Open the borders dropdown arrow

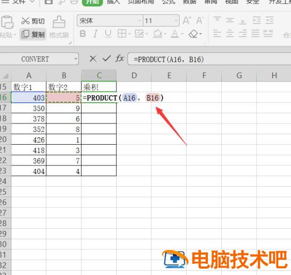130,34
